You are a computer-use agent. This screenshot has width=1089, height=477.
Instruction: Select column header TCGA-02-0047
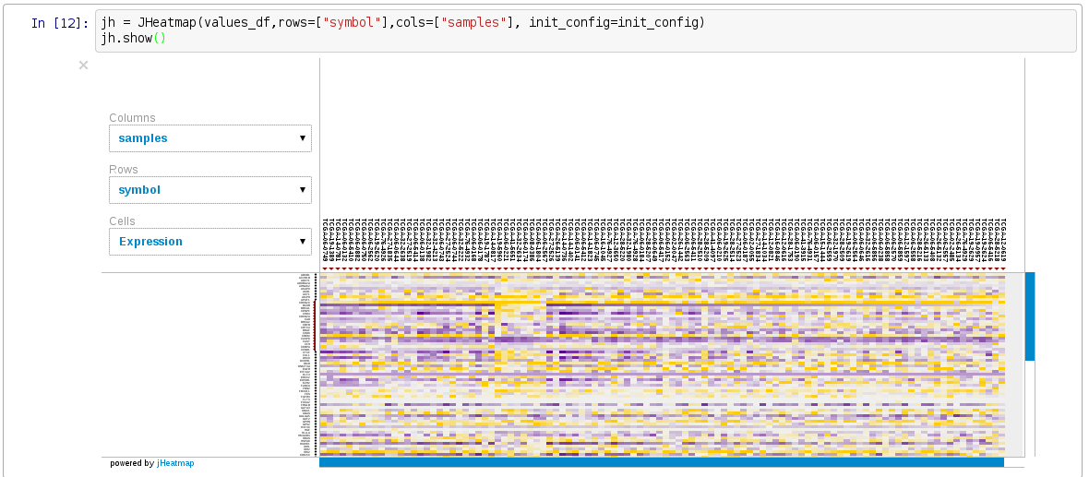point(675,240)
